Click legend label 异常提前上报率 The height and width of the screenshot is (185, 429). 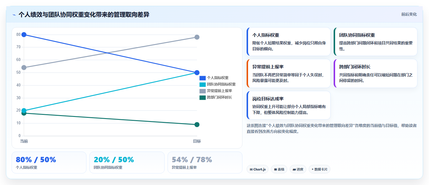point(220,91)
